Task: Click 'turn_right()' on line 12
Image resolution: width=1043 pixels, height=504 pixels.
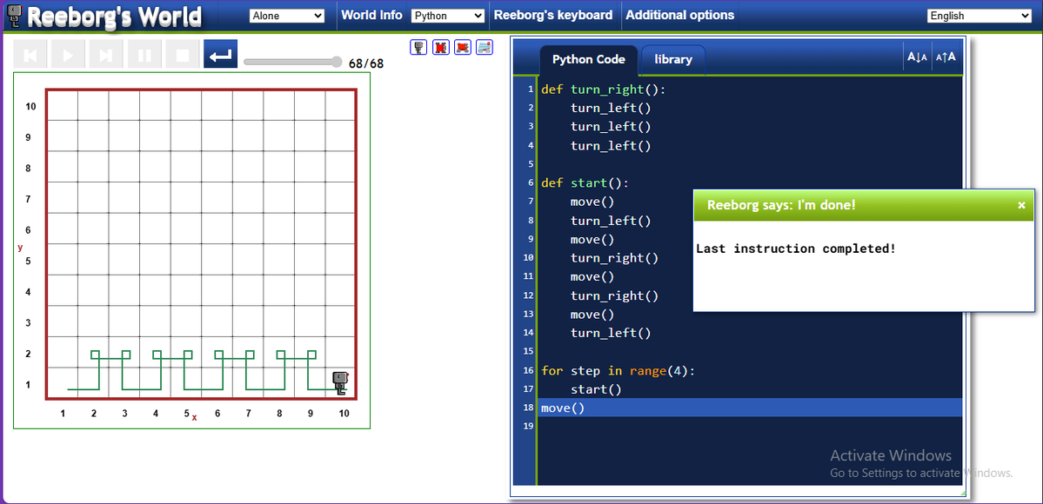Action: coord(615,295)
